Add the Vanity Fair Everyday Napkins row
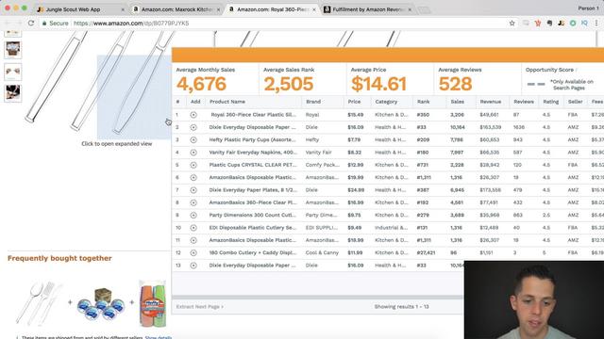Image resolution: width=604 pixels, height=339 pixels. point(193,153)
